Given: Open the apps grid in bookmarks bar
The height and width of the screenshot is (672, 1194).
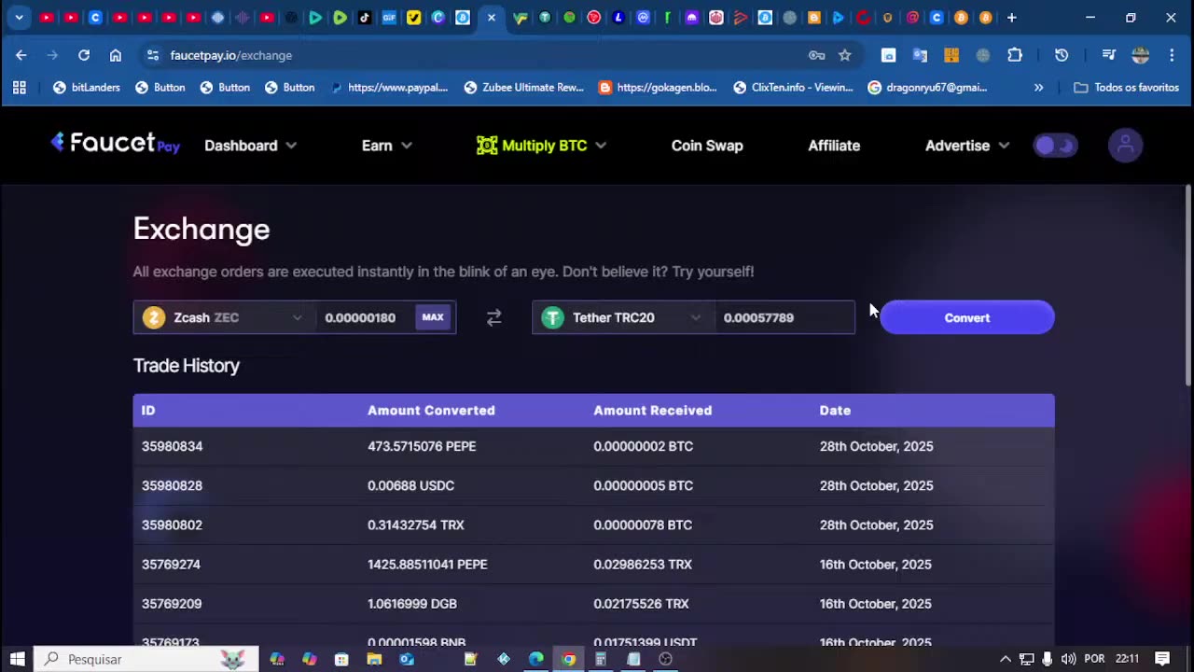Looking at the screenshot, I should click(20, 87).
